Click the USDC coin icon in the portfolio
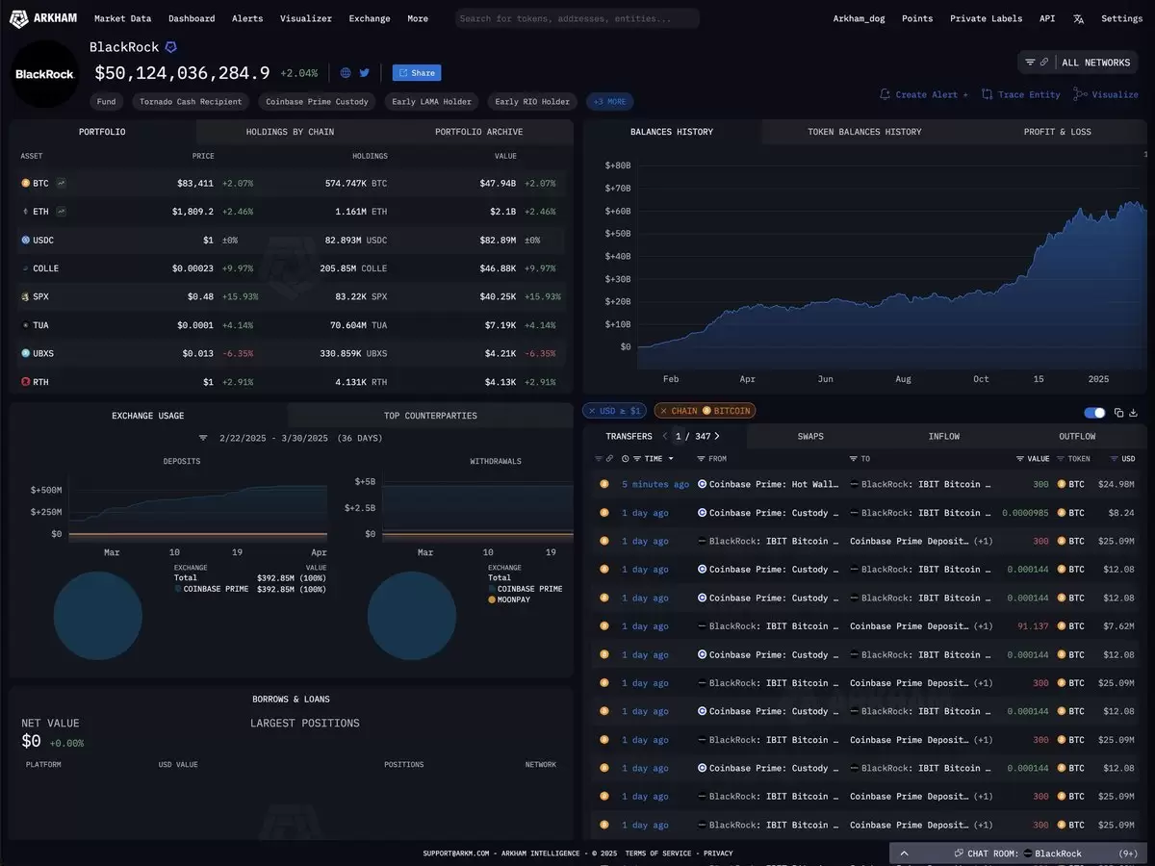This screenshot has width=1155, height=866. click(26, 240)
